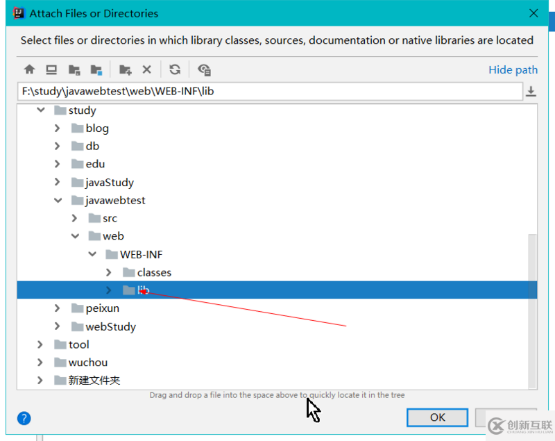
Task: Expand the wuchou folder
Action: coord(40,363)
